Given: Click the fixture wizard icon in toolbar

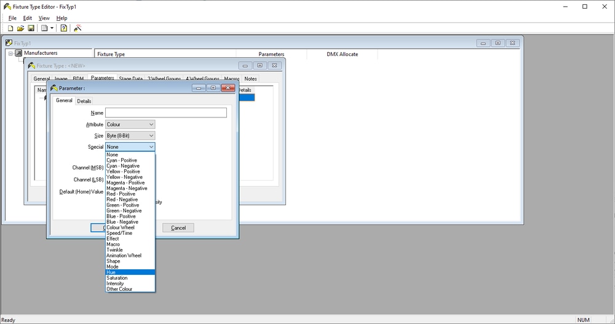Looking at the screenshot, I should (78, 28).
